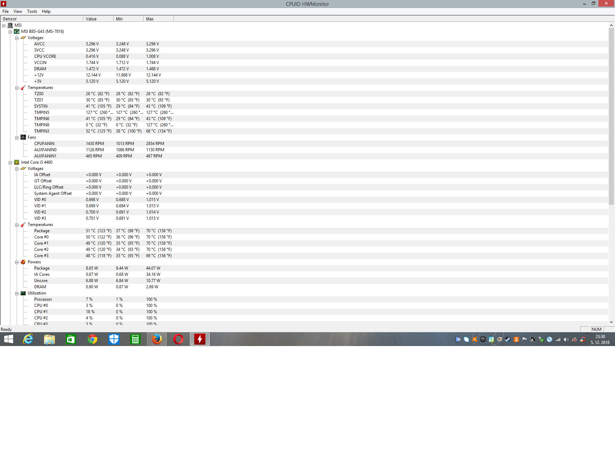The image size is (615, 463).
Task: Click the motherboard Temperatures thermometer icon
Action: pos(23,88)
